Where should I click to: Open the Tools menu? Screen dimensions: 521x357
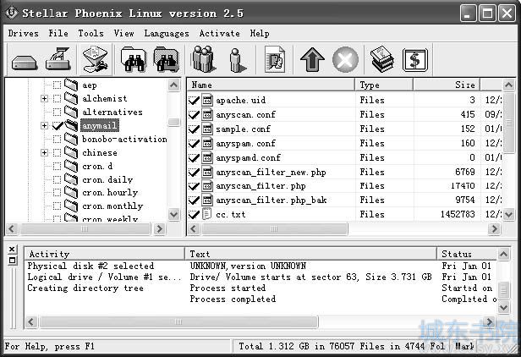pyautogui.click(x=90, y=33)
